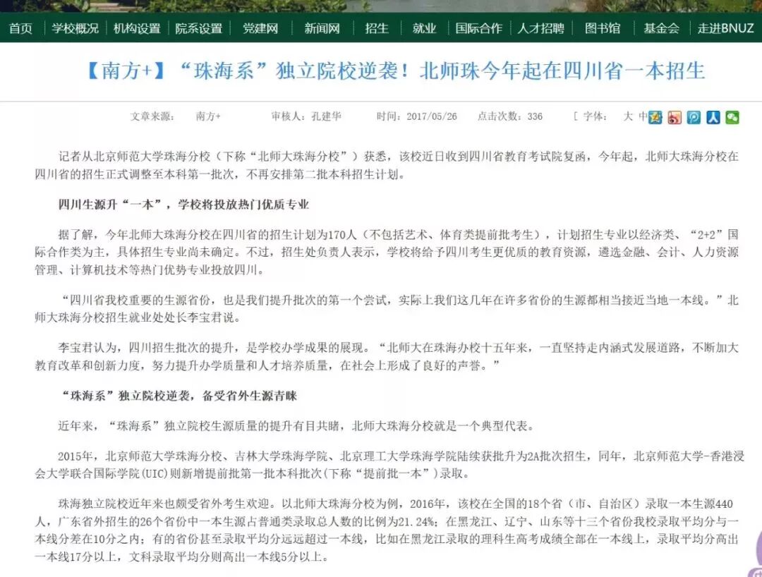The image size is (762, 577).
Task: Share article to QQ Zone (Qzone star icon)
Action: click(x=655, y=117)
